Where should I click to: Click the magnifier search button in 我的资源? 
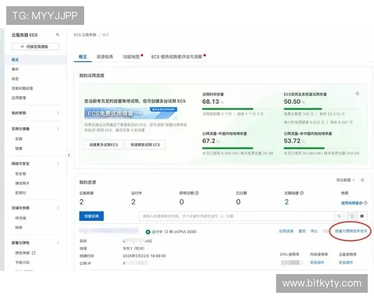[x=339, y=216]
